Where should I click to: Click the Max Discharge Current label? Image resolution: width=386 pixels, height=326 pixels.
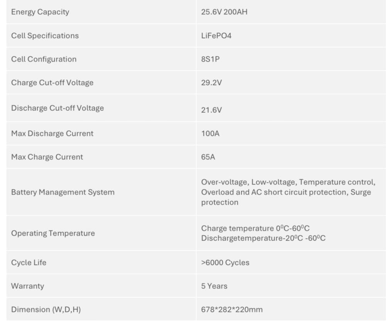point(52,134)
